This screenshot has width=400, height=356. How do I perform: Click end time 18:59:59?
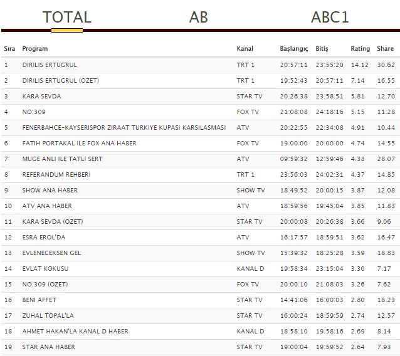[x=330, y=316]
